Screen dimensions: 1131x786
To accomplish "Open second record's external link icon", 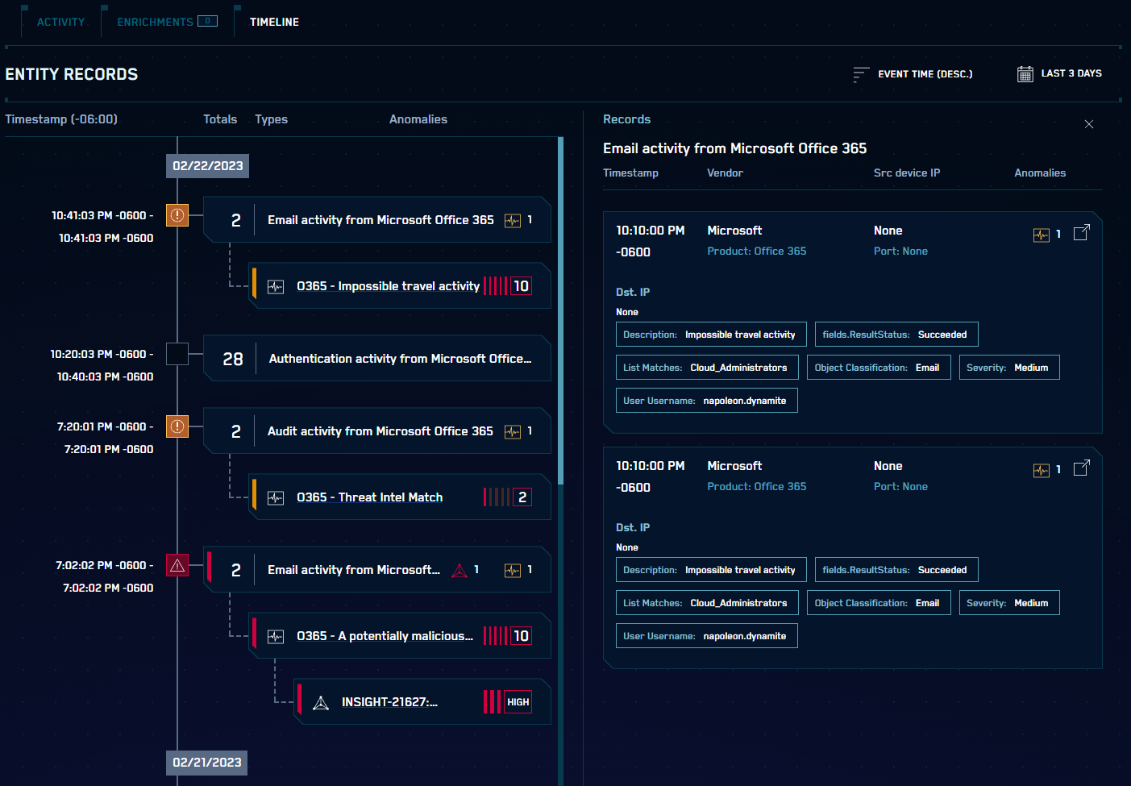I will (1082, 468).
